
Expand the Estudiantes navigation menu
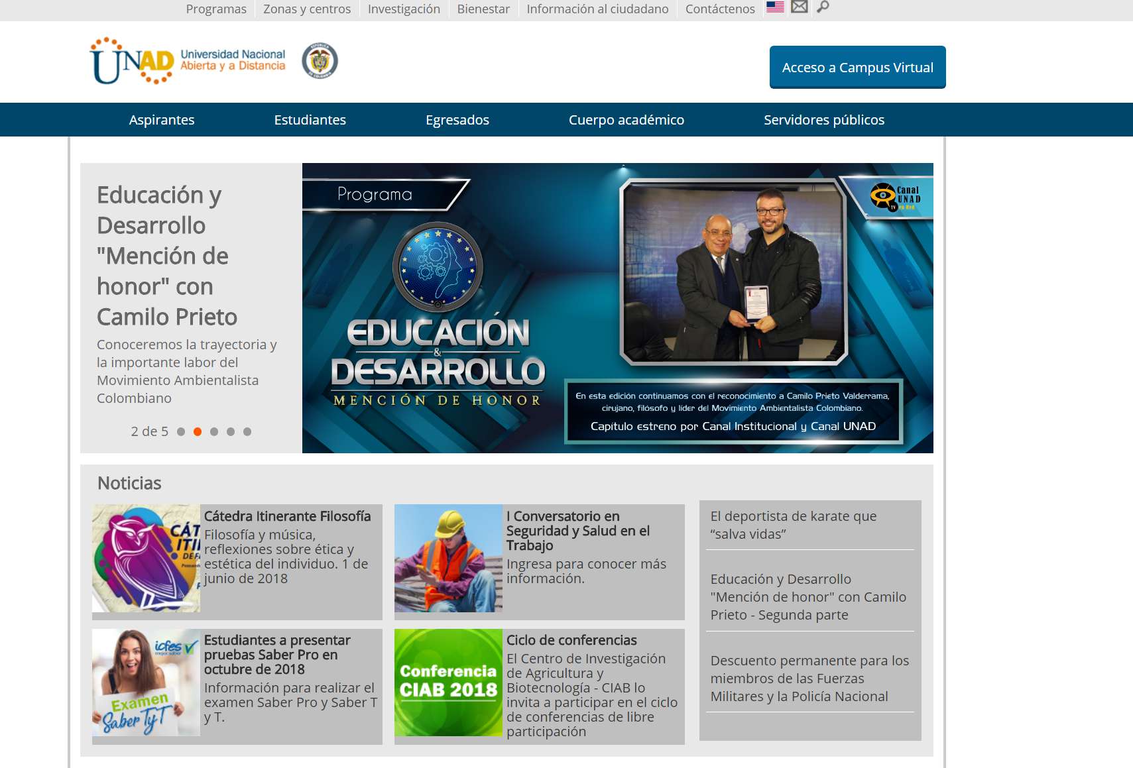click(310, 120)
